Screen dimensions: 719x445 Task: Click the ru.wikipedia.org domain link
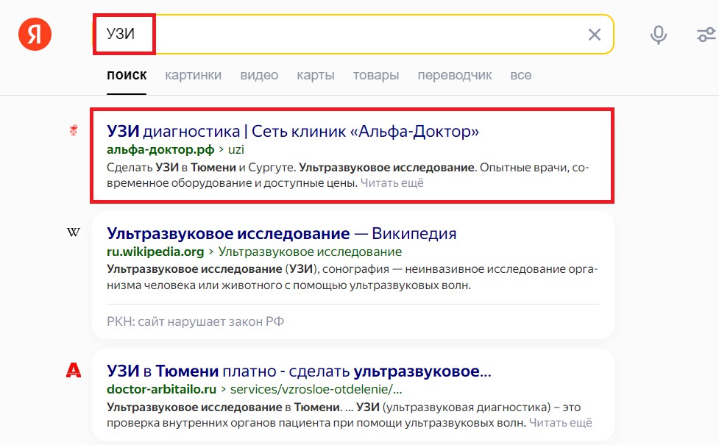click(x=155, y=252)
